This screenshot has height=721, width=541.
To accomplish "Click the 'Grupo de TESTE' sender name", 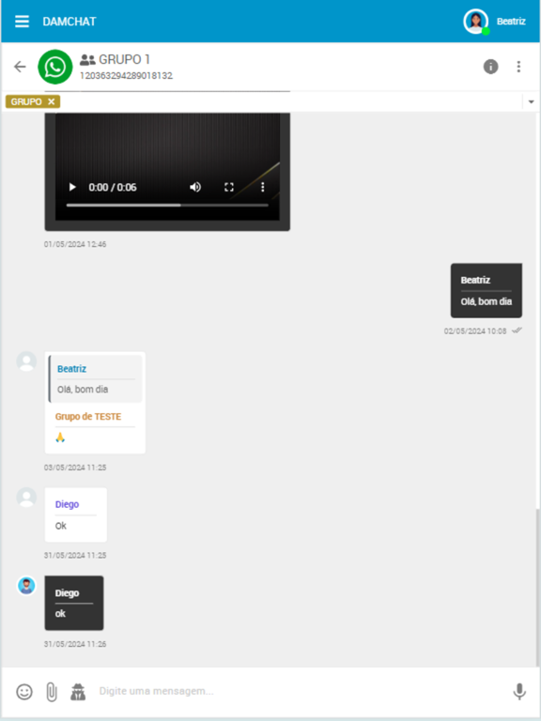I will click(88, 417).
